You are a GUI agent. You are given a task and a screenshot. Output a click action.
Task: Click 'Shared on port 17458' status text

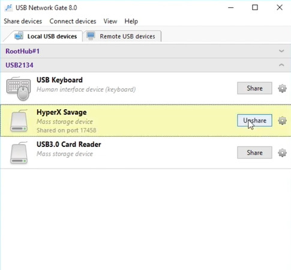pyautogui.click(x=67, y=130)
